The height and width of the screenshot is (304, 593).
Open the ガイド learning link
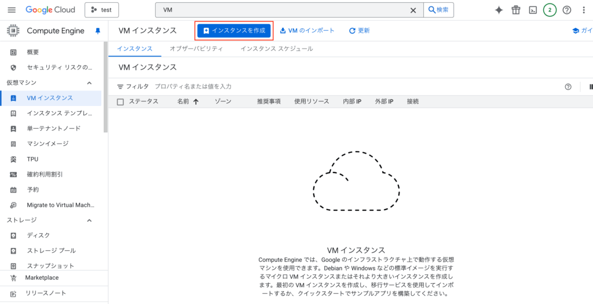point(583,31)
